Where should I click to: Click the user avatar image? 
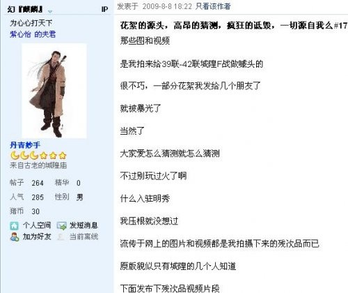54,91
